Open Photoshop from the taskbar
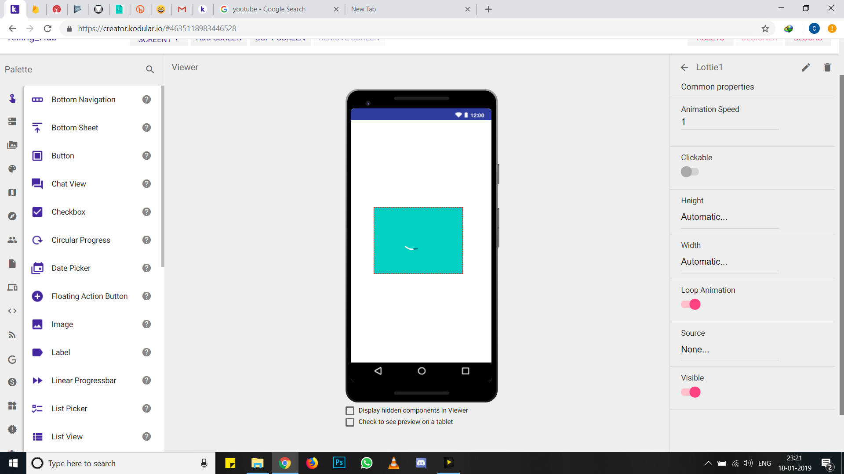The width and height of the screenshot is (844, 474). [x=339, y=463]
